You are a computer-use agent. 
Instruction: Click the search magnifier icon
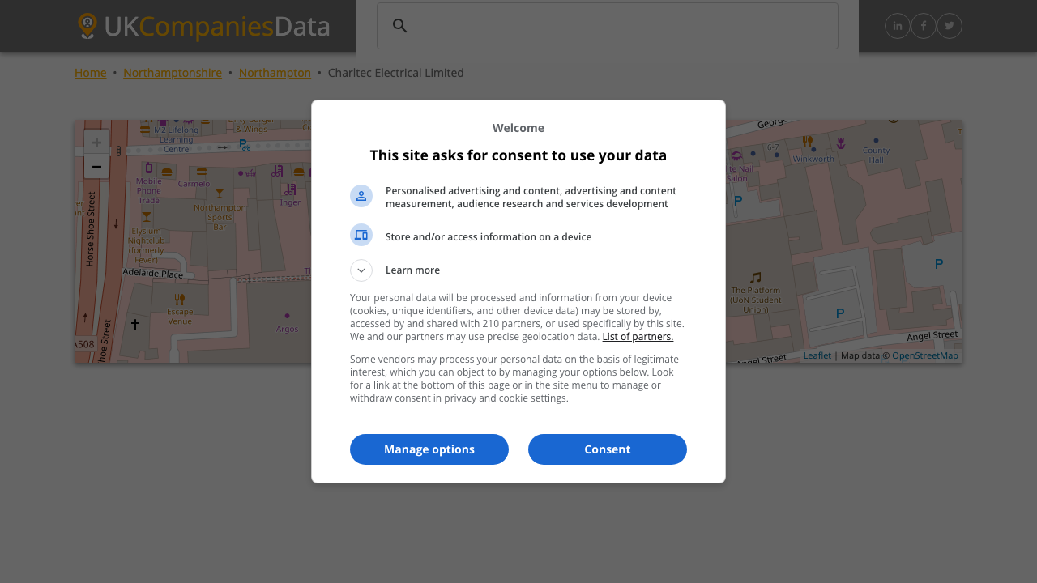pos(399,26)
